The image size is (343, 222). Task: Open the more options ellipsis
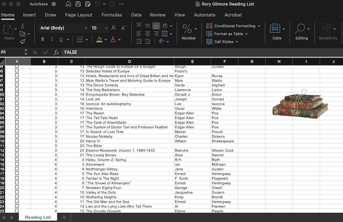121,4
